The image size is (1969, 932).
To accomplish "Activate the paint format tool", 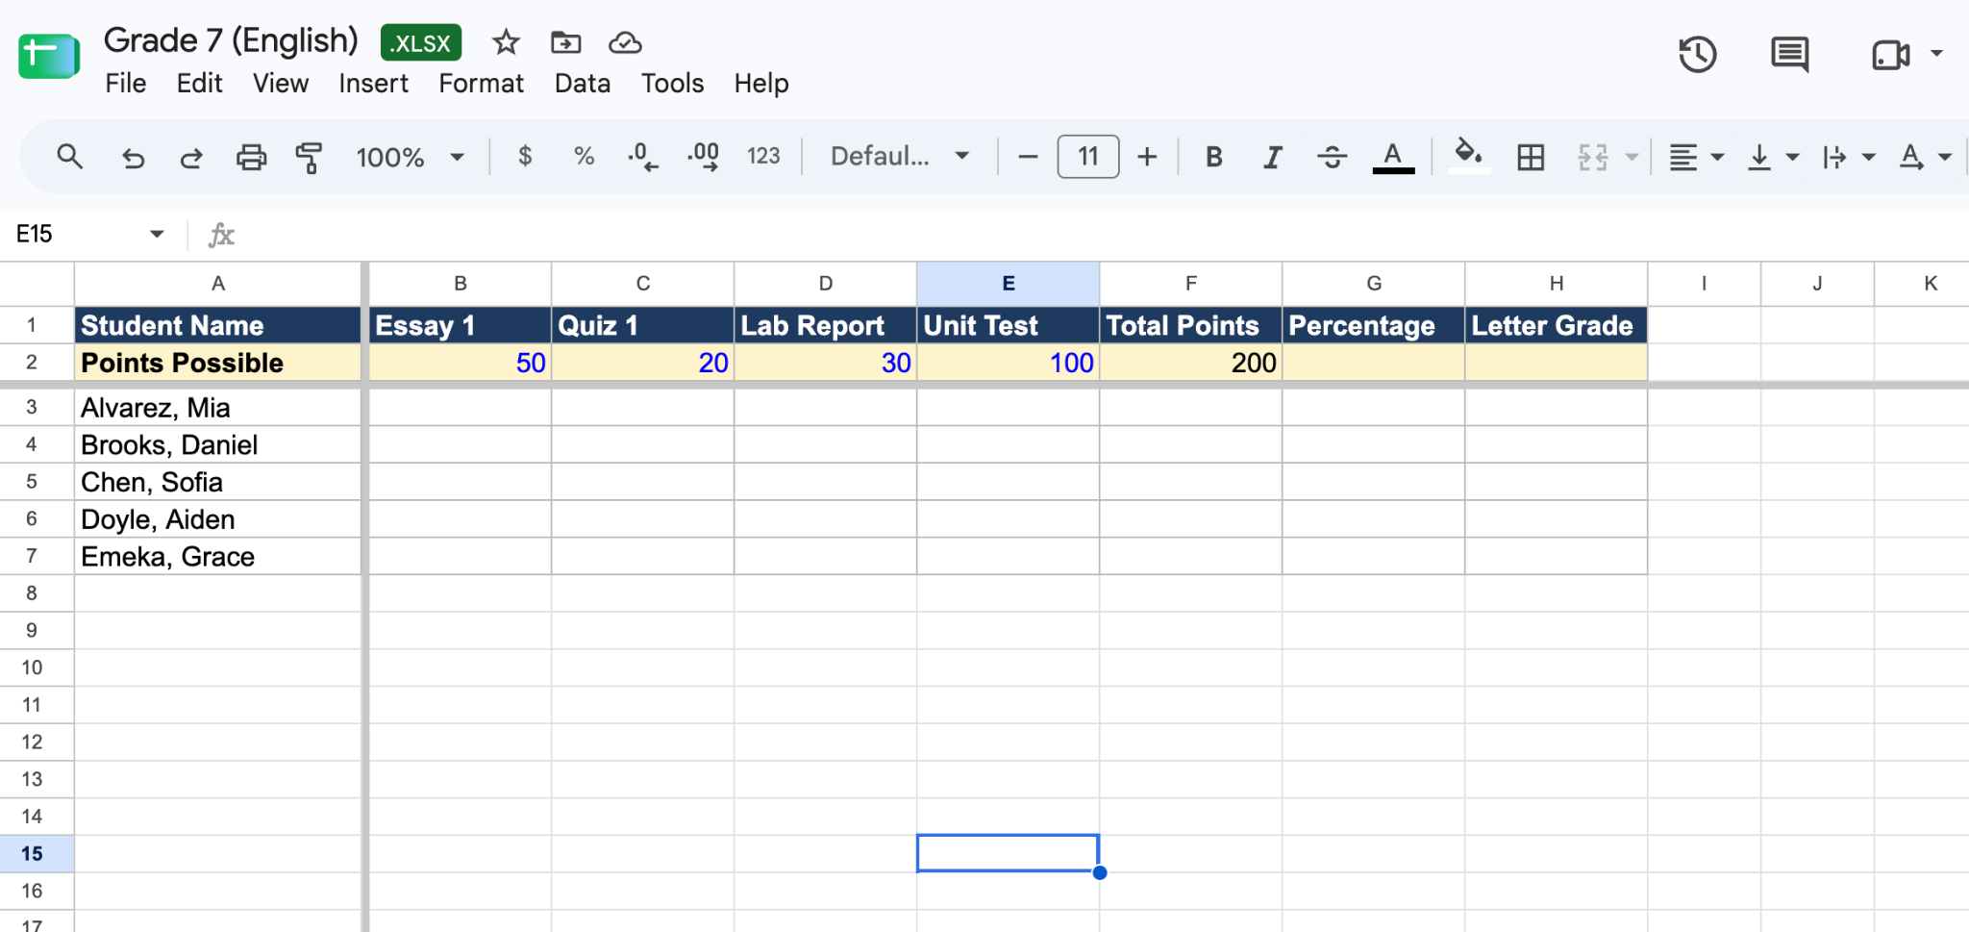I will tap(309, 156).
